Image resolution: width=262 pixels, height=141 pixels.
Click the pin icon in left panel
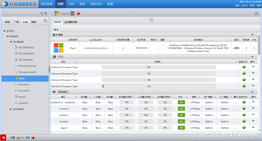point(46,13)
